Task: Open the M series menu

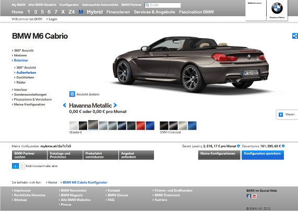Action: tap(81, 12)
